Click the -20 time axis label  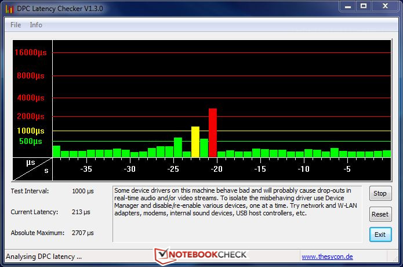(216, 169)
